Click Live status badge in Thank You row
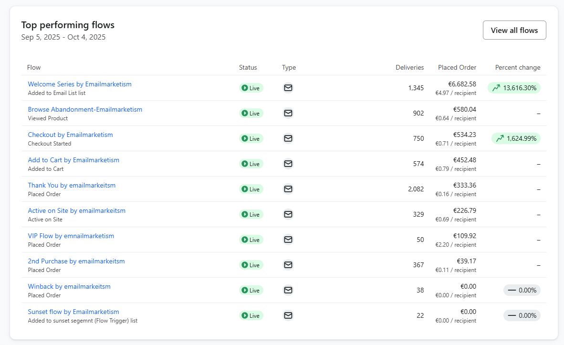This screenshot has width=564, height=345. [251, 189]
